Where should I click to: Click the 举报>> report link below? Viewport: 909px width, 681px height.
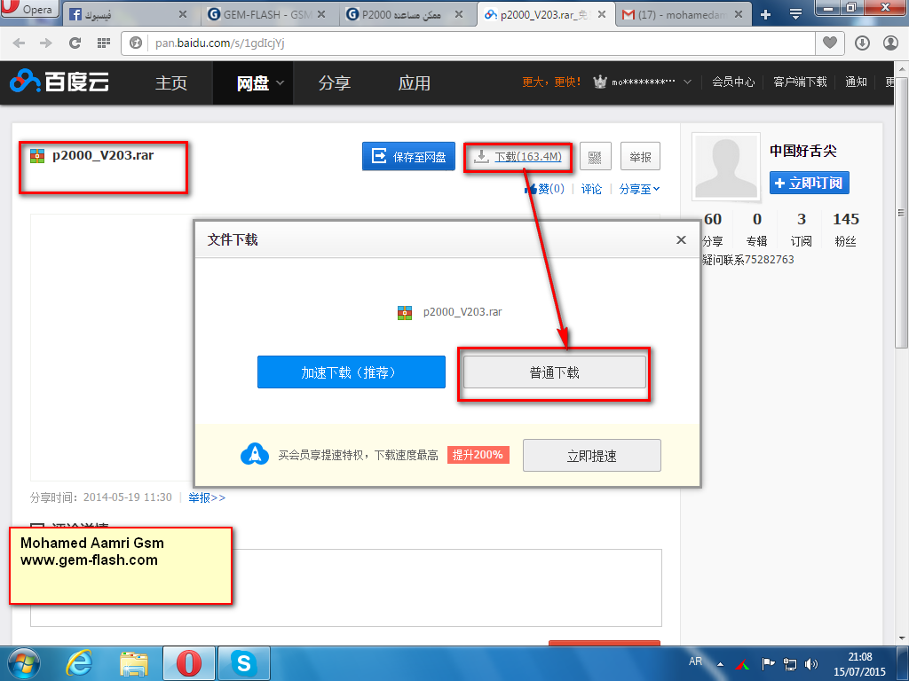[x=206, y=497]
